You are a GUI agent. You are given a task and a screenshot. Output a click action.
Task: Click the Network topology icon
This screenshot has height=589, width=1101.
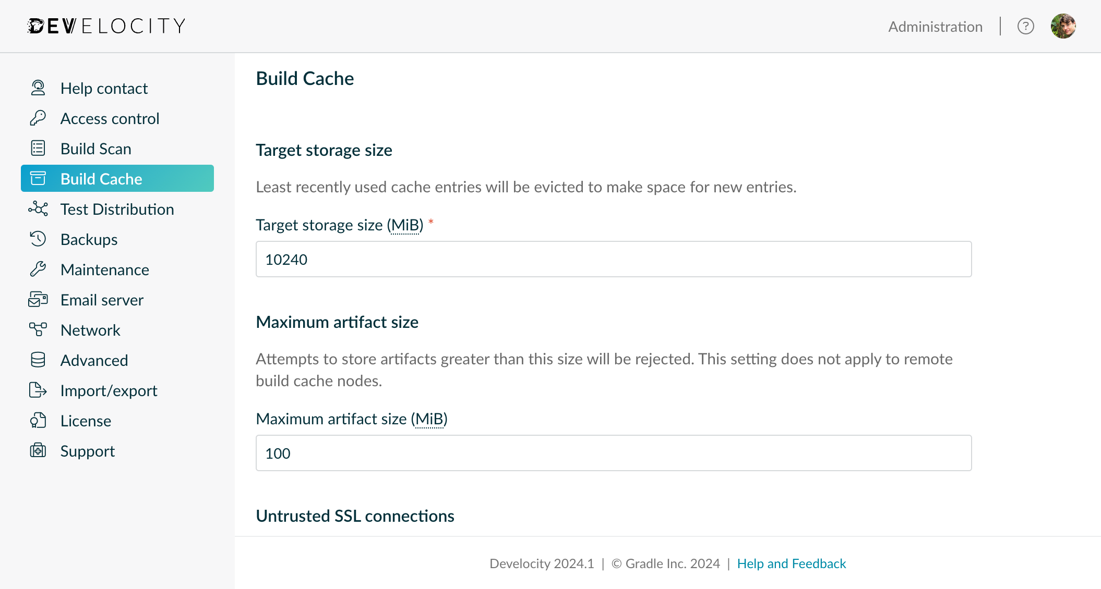[x=38, y=330]
